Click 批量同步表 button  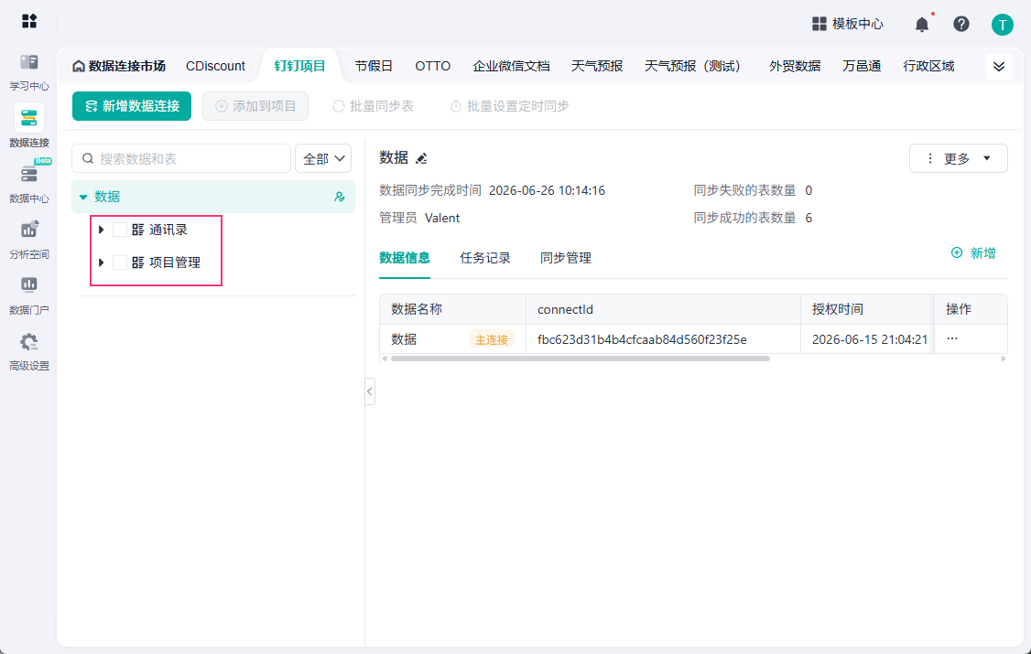tap(373, 106)
